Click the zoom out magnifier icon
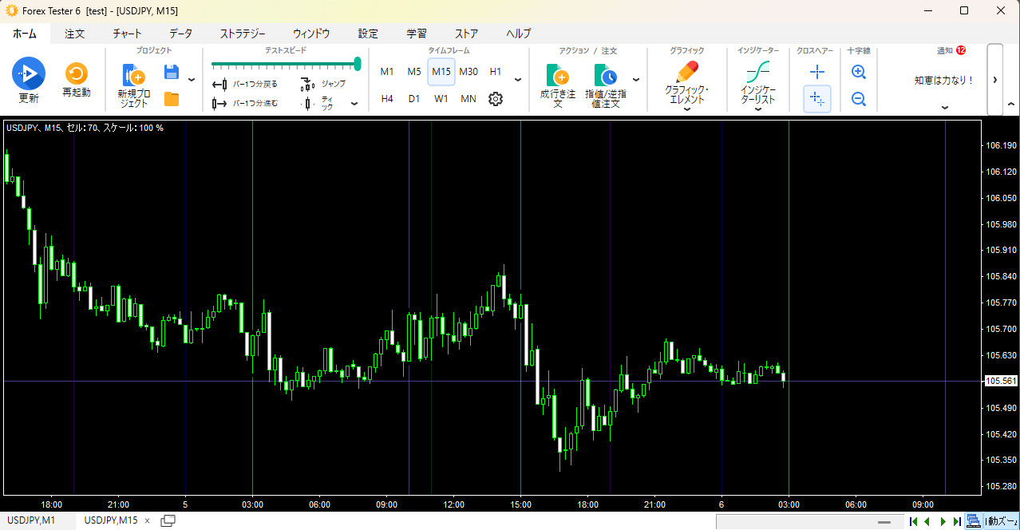This screenshot has height=530, width=1020. [x=859, y=99]
